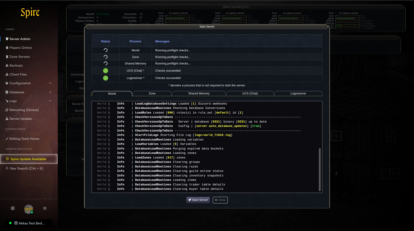This screenshot has width=414, height=231.
Task: Click the 'LoadZones Loaded [617] zones' log line
Action: (160, 157)
